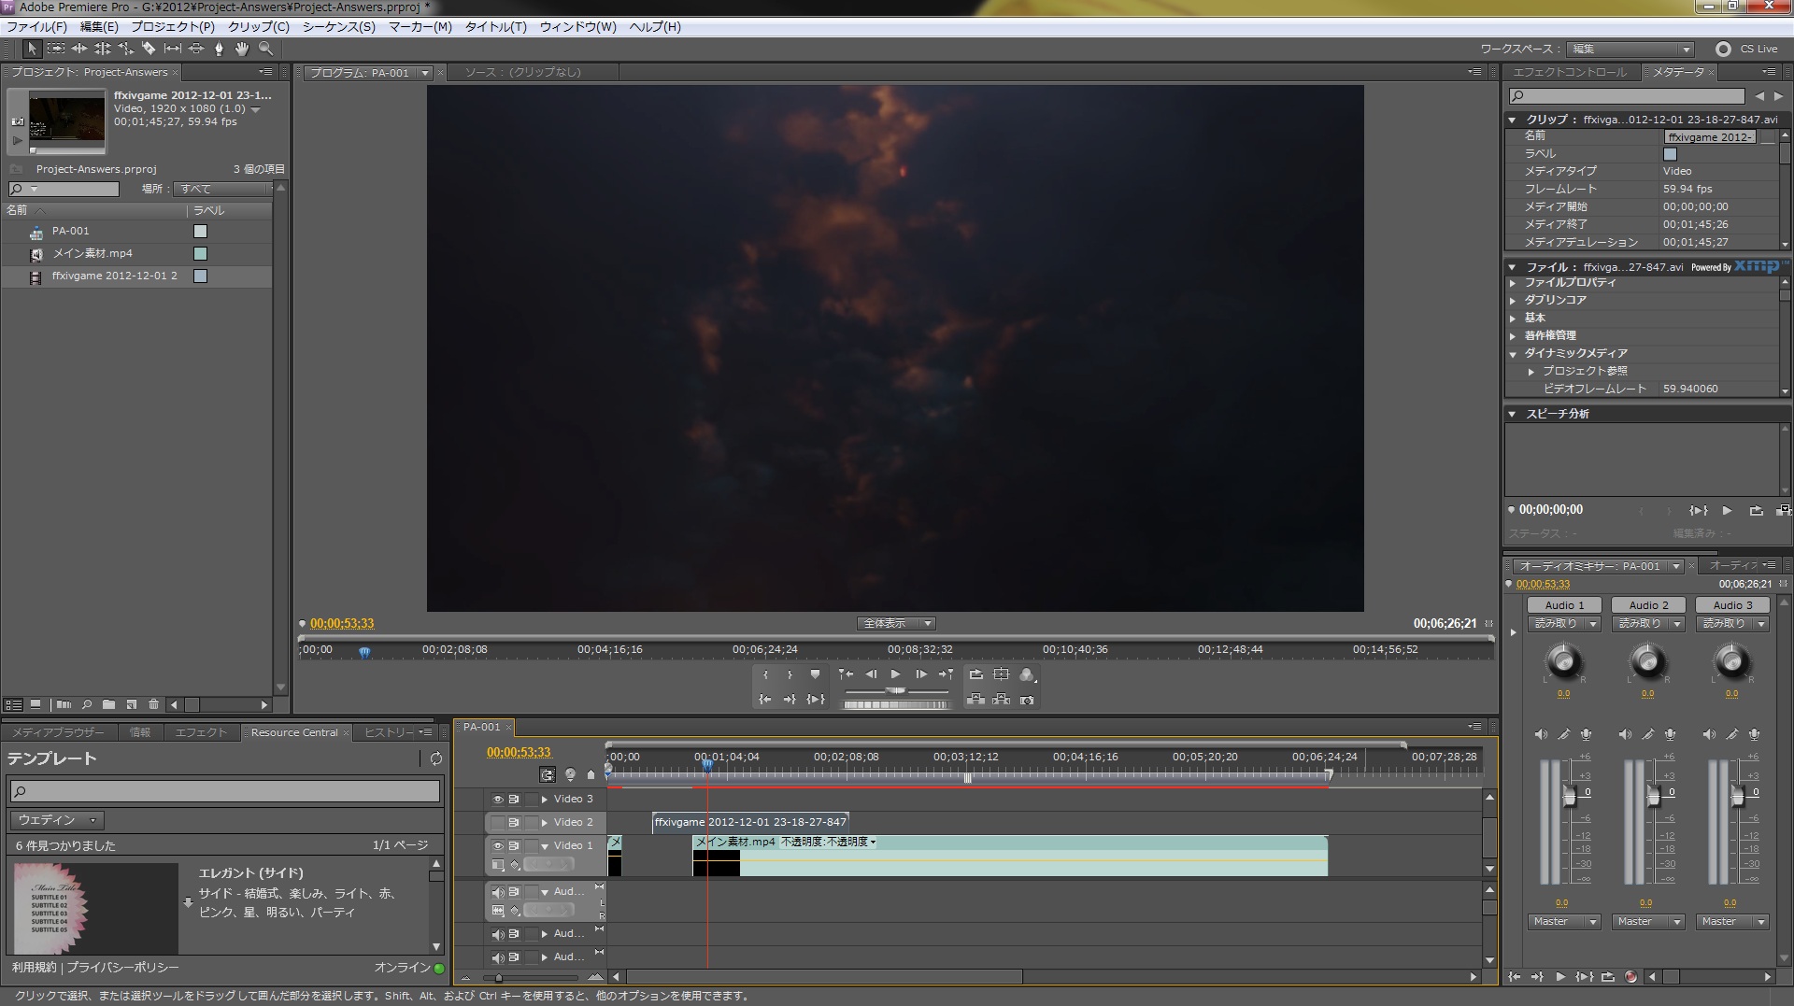Viewport: 1794px width, 1006px height.
Task: Mute the first audio track speaker
Action: point(498,892)
